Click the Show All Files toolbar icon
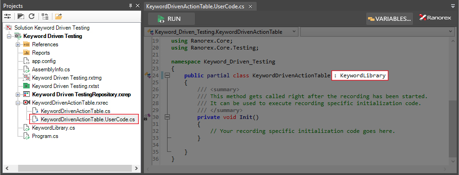Screen dimensions: 459x175 click(x=21, y=16)
